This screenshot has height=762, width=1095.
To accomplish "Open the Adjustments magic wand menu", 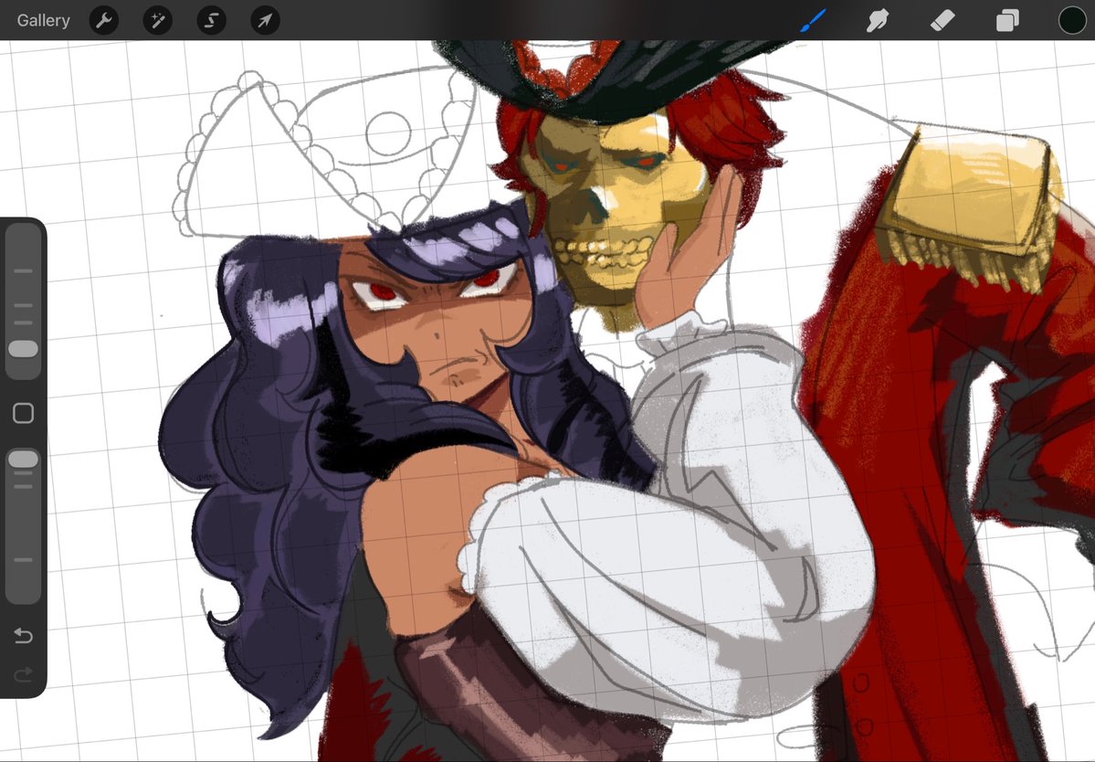I will (x=158, y=20).
